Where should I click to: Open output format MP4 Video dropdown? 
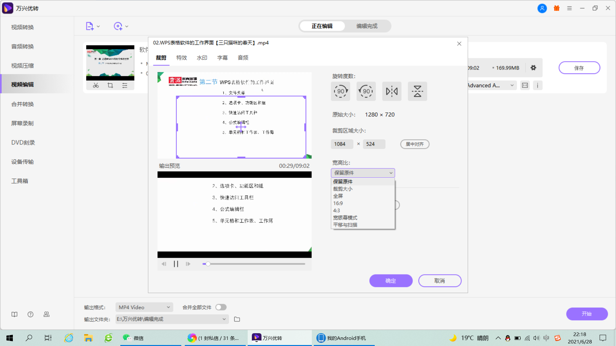pyautogui.click(x=144, y=307)
